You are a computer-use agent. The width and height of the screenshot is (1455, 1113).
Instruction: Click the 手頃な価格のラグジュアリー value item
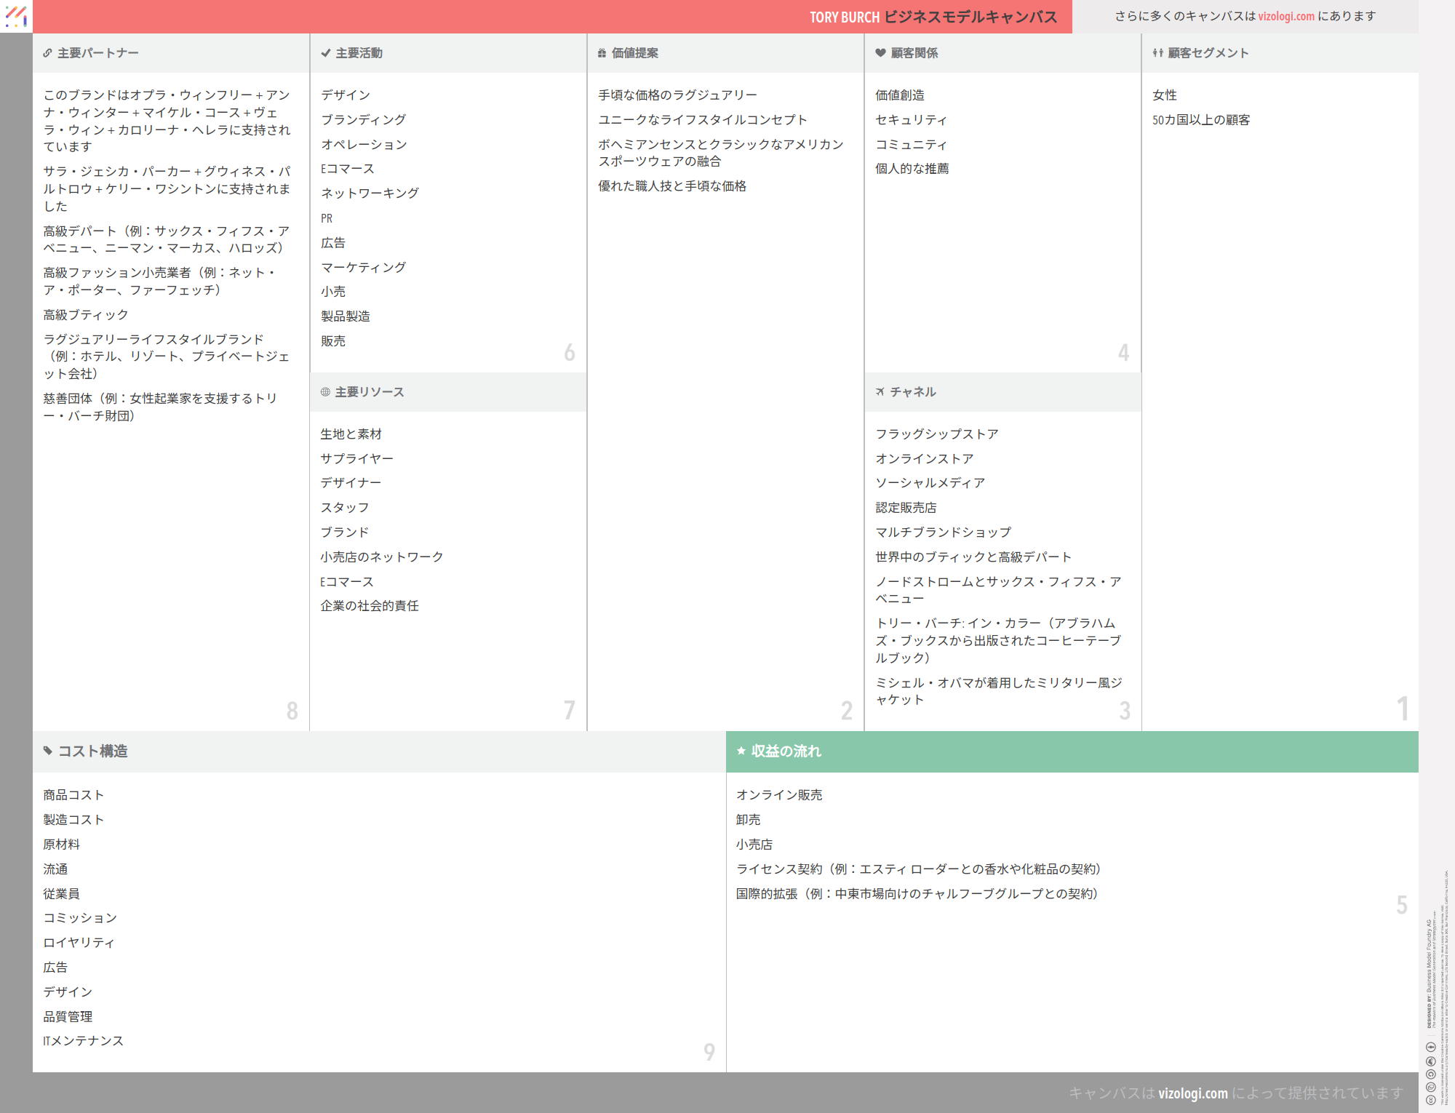click(677, 95)
